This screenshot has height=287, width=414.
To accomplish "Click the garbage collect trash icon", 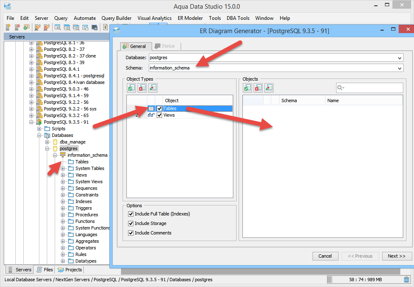I will pos(407,280).
